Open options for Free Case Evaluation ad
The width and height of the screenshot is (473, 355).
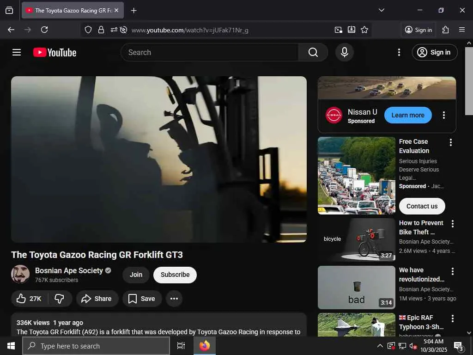pyautogui.click(x=451, y=142)
